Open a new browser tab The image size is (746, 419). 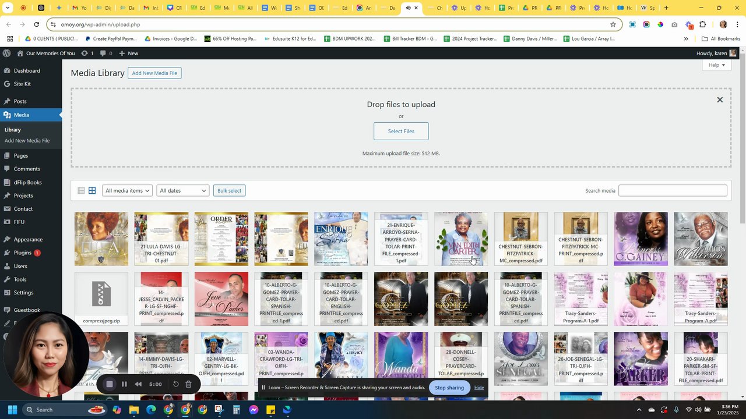point(666,8)
